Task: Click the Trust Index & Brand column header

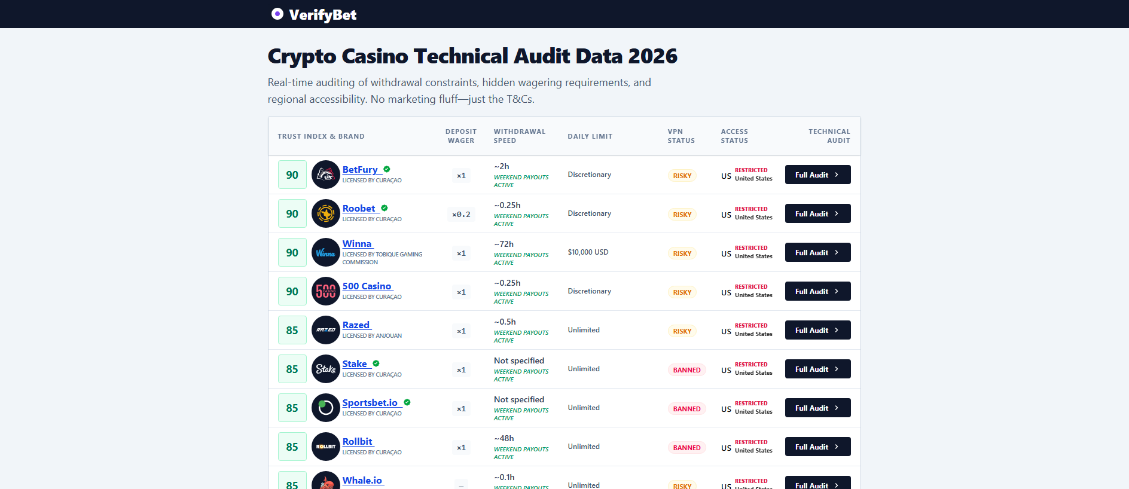Action: (x=321, y=136)
